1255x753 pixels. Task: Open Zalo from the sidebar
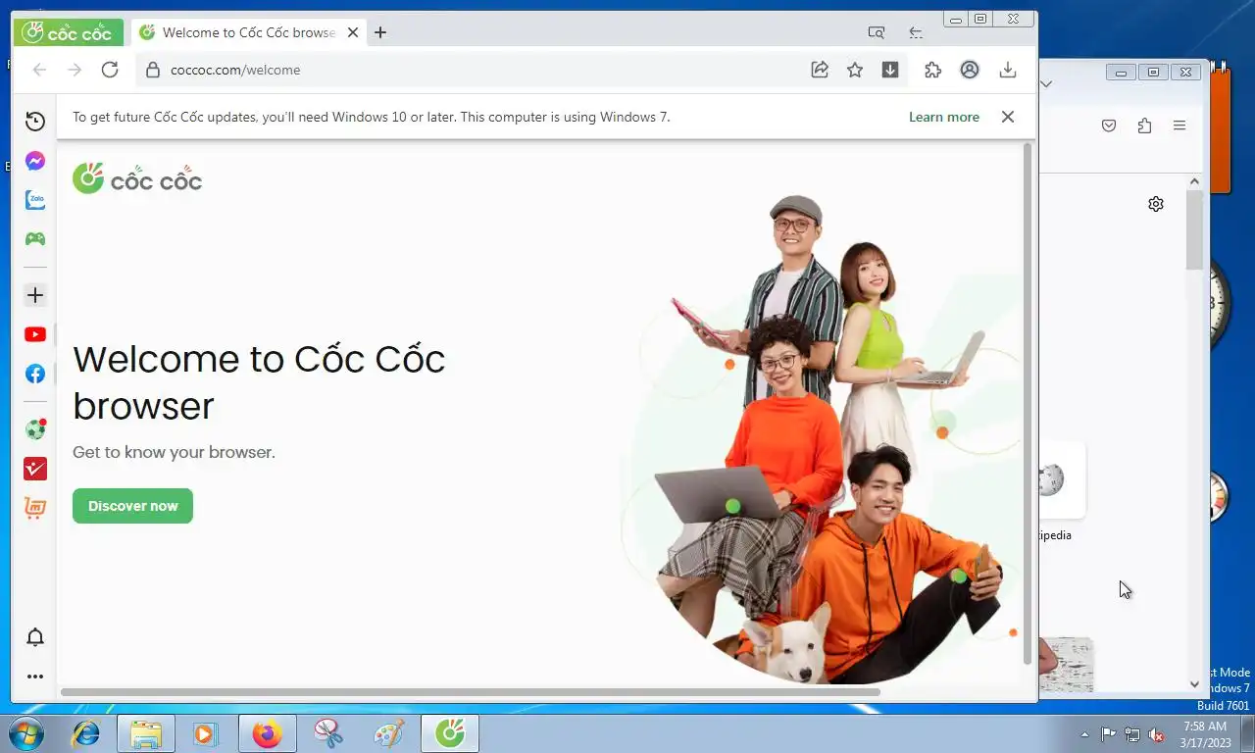point(35,200)
